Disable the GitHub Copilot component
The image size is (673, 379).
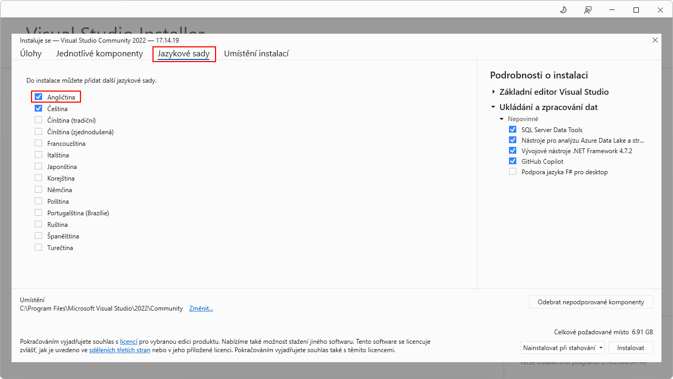point(513,161)
